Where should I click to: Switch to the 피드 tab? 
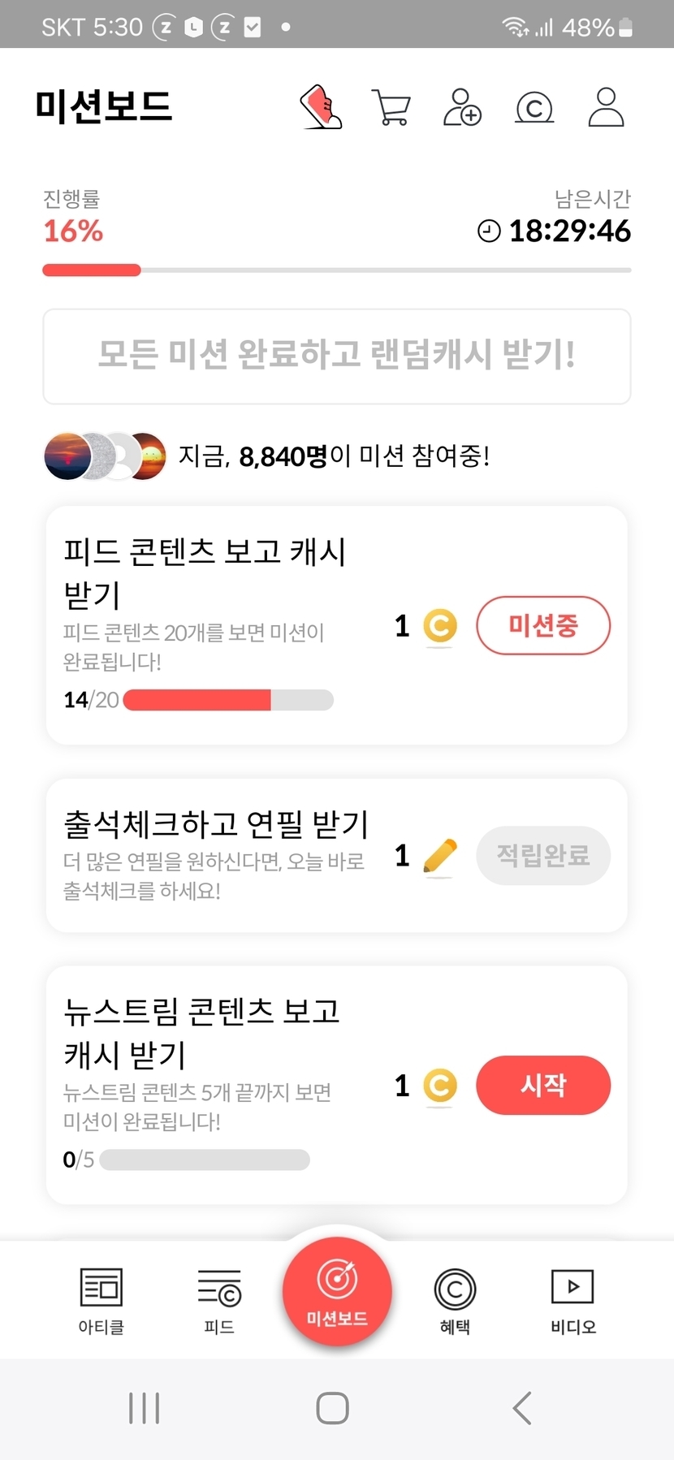219,1300
